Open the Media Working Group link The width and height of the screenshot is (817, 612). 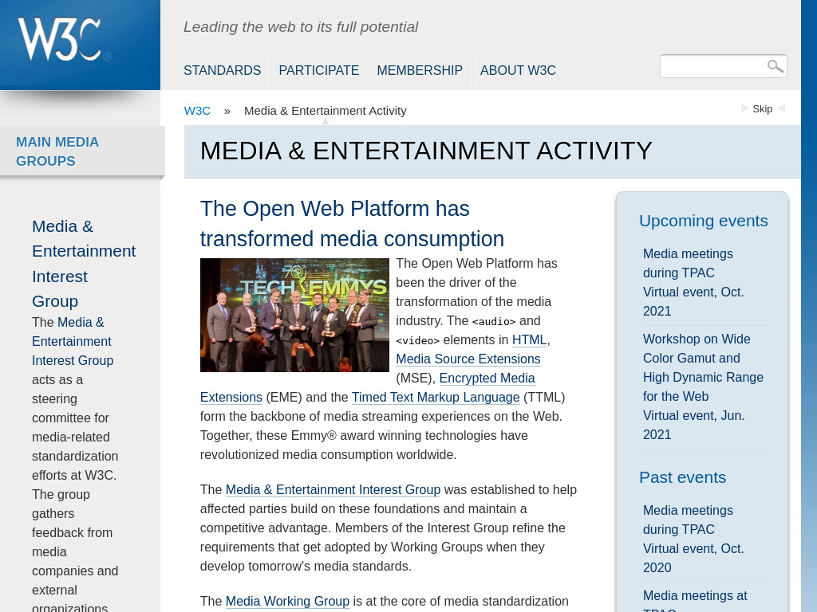click(x=287, y=601)
